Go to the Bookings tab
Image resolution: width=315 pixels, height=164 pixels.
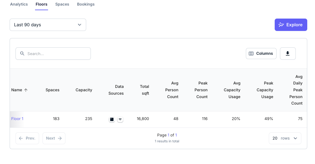pos(86,4)
